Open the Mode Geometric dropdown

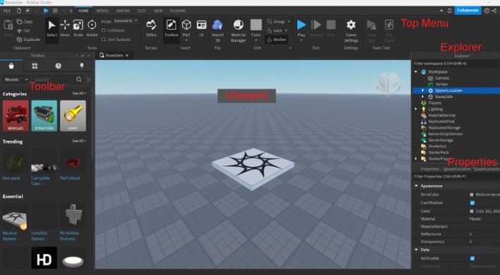coord(126,20)
